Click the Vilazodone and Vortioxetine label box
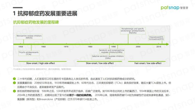This screenshot has width=195, height=110. [156, 38]
